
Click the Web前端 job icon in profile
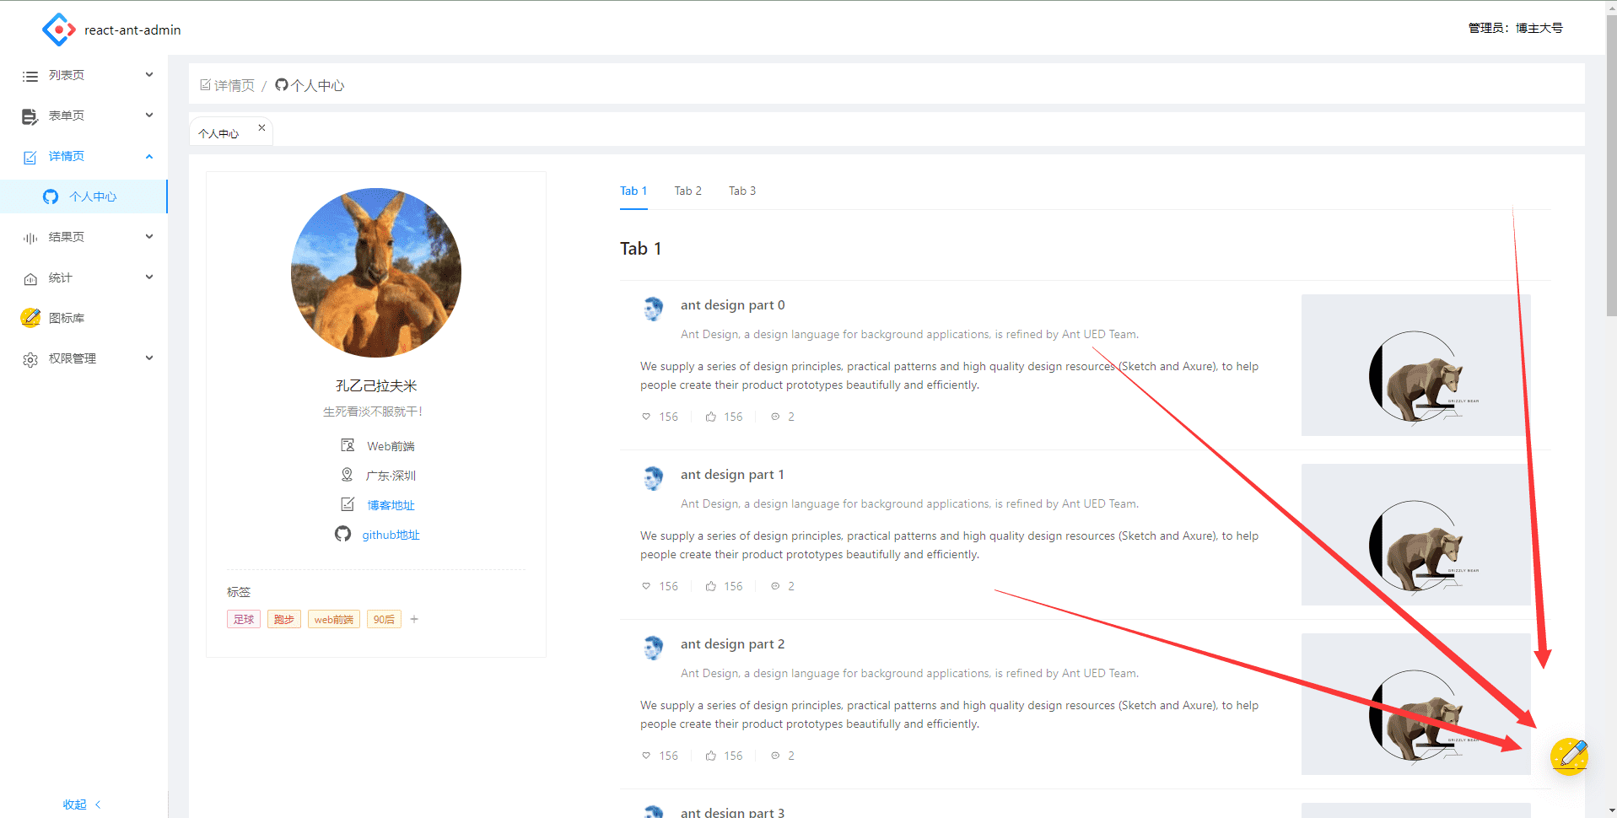pyautogui.click(x=348, y=445)
